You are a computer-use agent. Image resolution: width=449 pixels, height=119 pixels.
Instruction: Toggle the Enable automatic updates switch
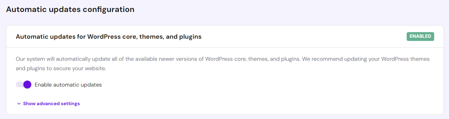click(x=24, y=84)
